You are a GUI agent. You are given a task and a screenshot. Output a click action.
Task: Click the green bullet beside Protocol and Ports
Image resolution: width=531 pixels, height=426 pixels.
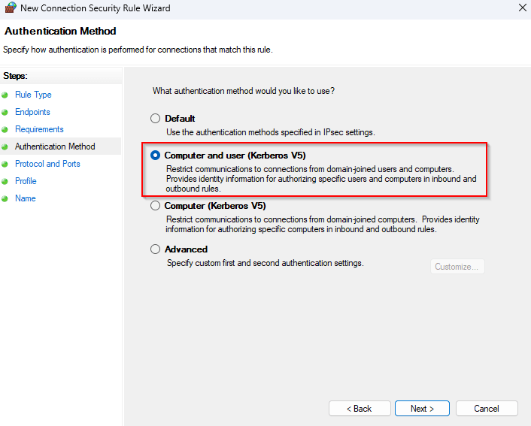5,165
